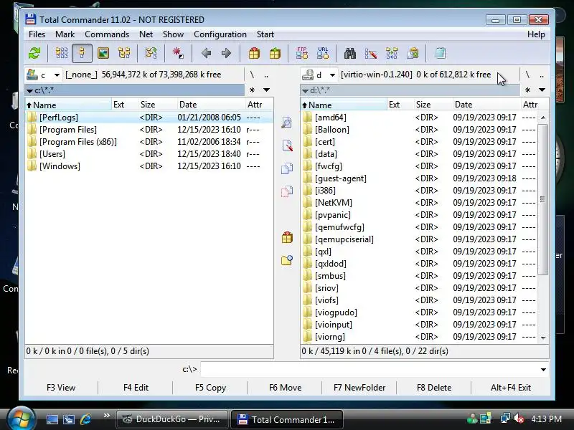Open Windows Start orb on taskbar
This screenshot has width=574, height=430.
click(x=22, y=419)
